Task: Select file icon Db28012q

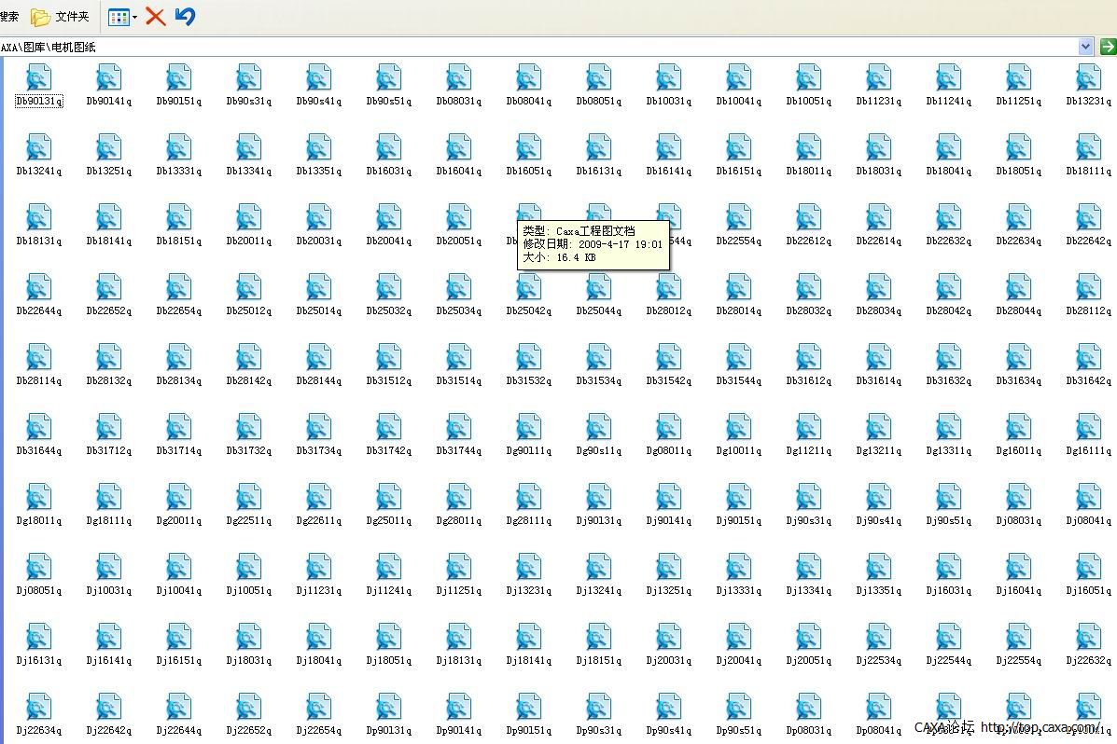Action: coord(669,286)
